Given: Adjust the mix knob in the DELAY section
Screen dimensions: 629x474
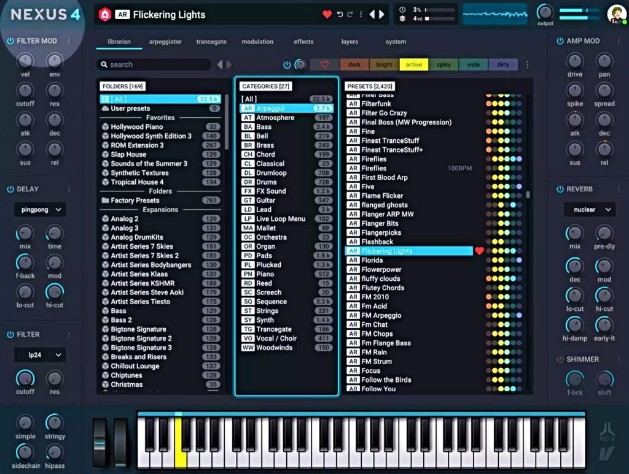Looking at the screenshot, I should (25, 234).
